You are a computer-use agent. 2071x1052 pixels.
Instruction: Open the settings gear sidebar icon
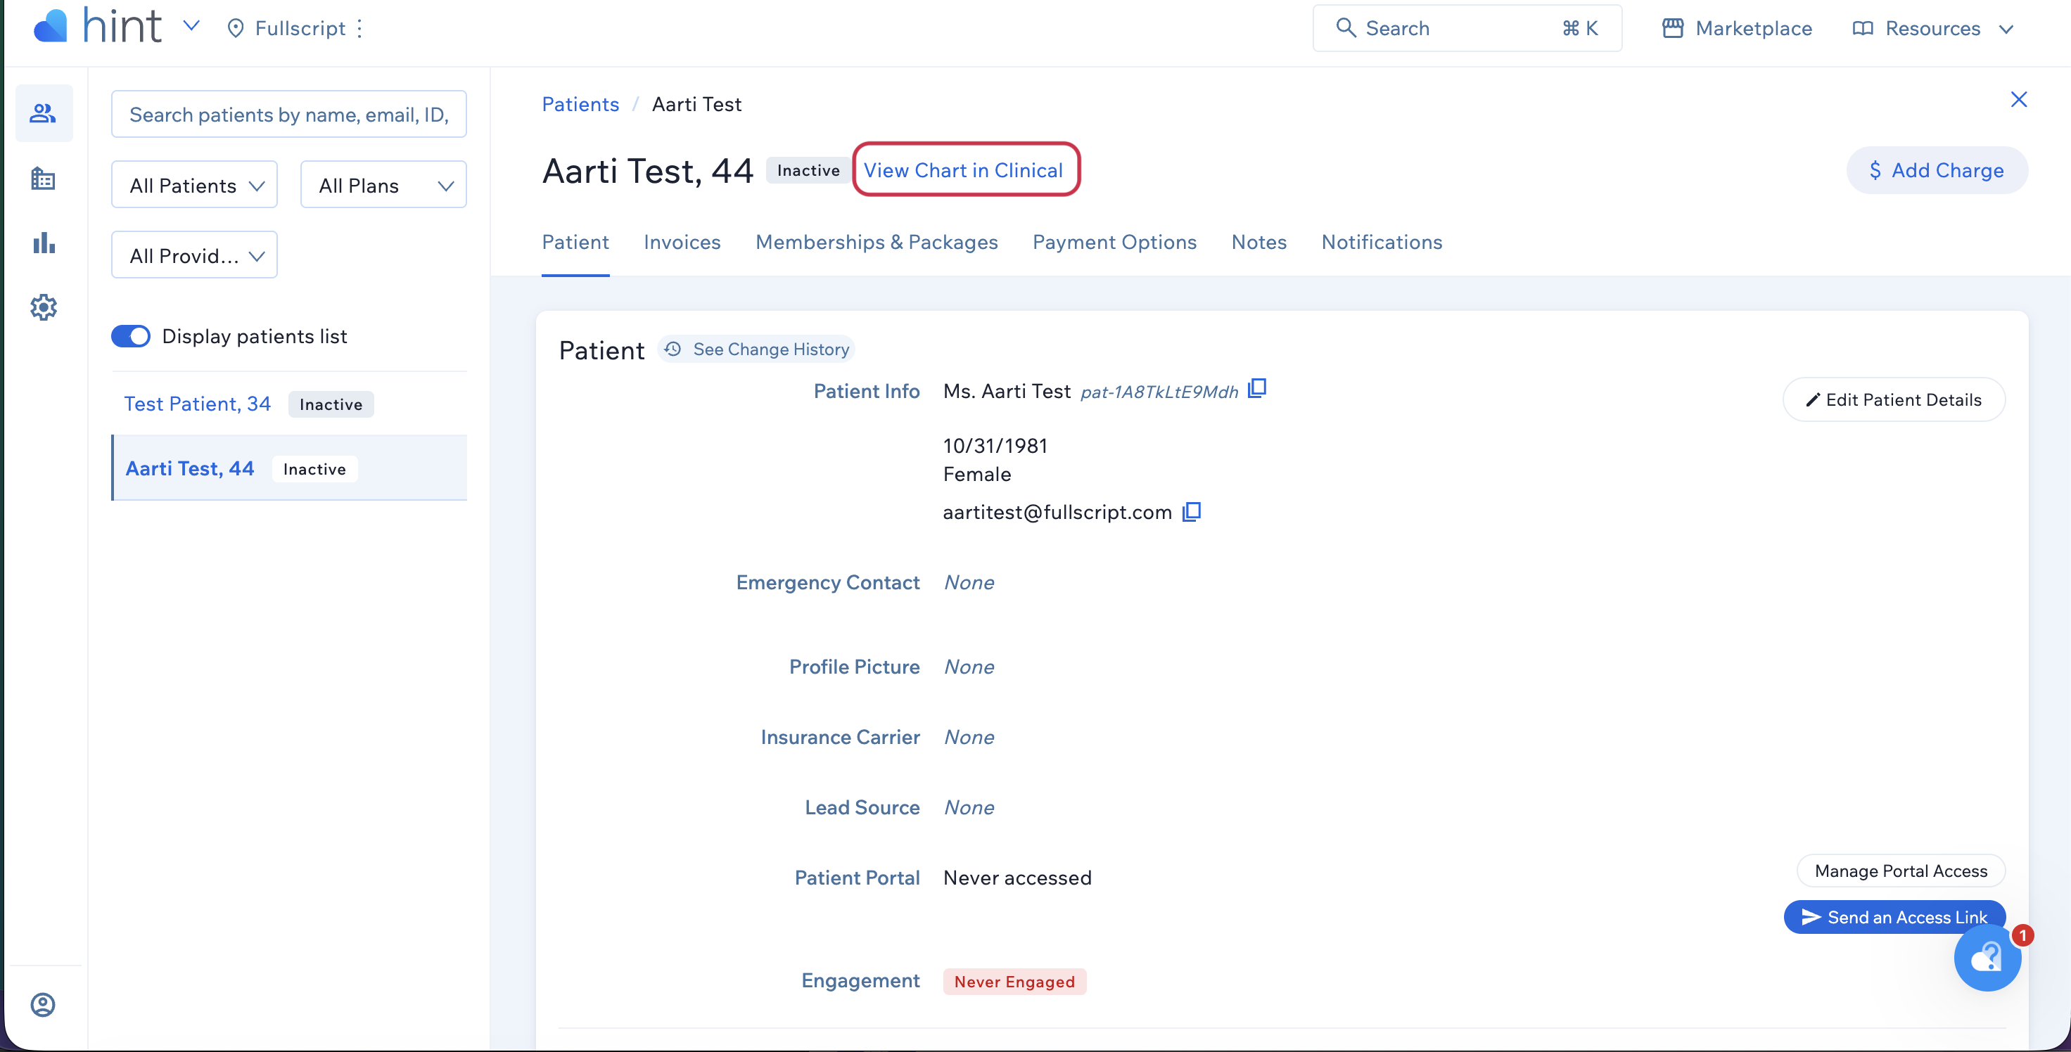point(44,307)
